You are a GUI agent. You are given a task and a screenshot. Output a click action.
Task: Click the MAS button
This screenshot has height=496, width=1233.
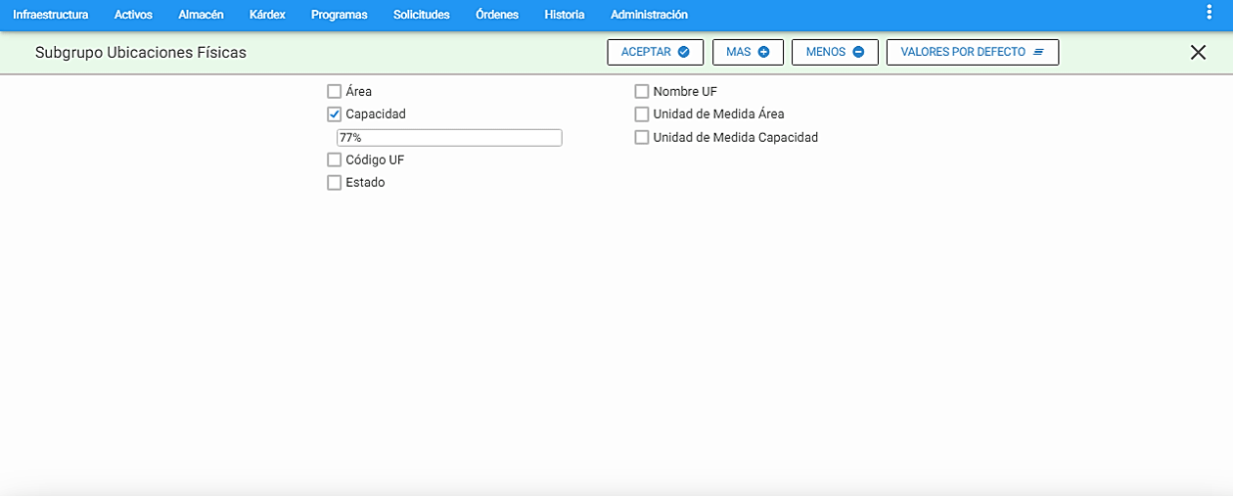tap(748, 52)
